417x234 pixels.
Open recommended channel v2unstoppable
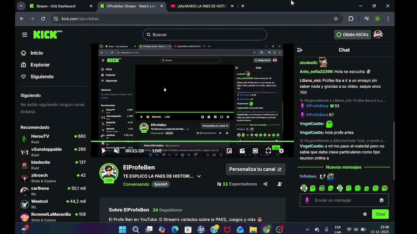53,152
